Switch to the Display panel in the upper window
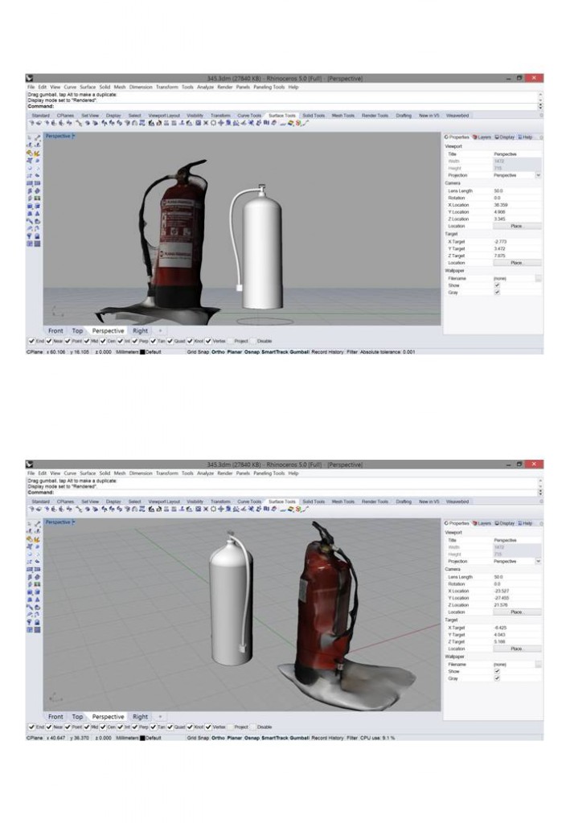The height and width of the screenshot is (823, 570). pyautogui.click(x=506, y=137)
